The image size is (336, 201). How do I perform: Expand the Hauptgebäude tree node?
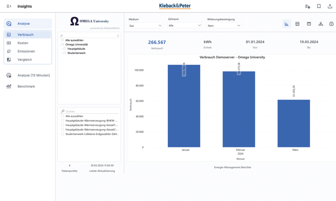pos(62,48)
